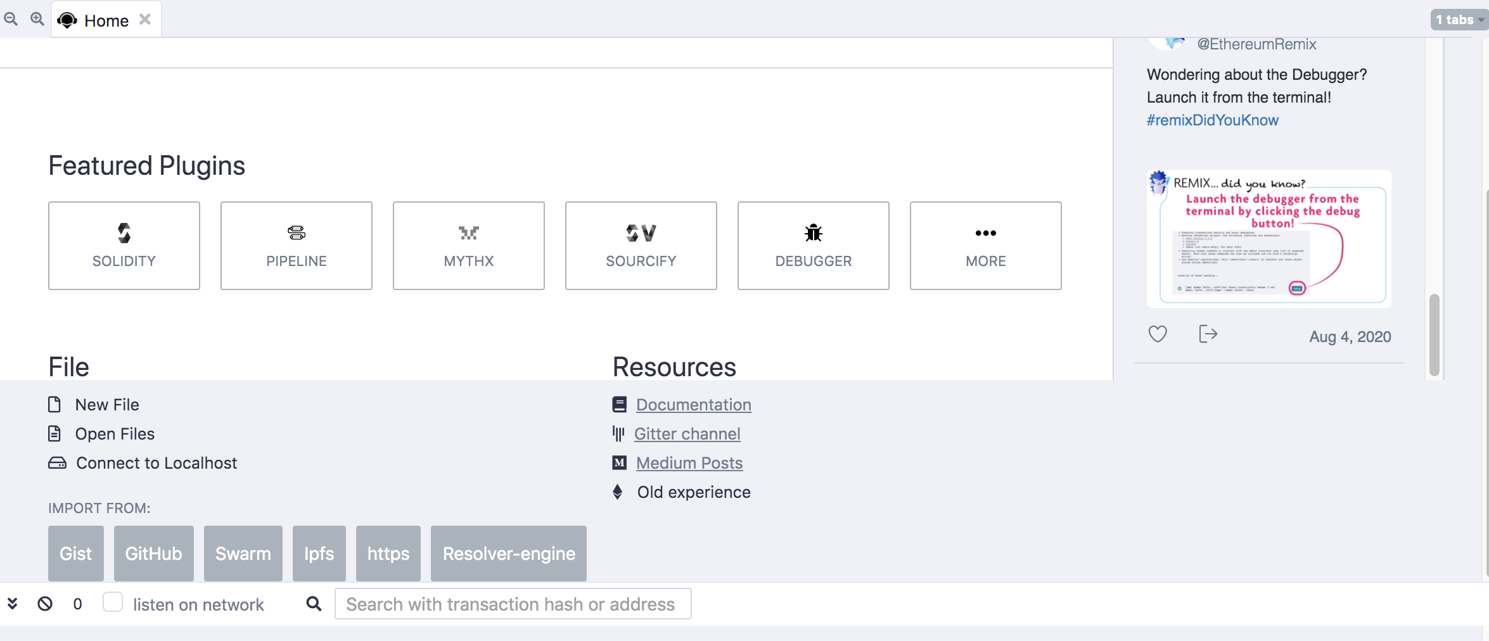
Task: Click the Localhost drive icon
Action: pos(57,463)
